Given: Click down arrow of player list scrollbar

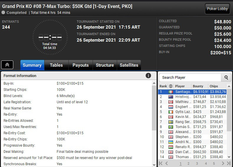Looking at the screenshot, I should point(229,157).
